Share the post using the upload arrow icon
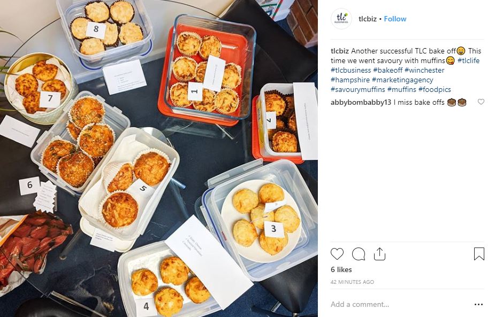Viewport: 495px width, 317px height. [379, 254]
